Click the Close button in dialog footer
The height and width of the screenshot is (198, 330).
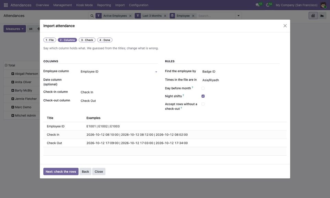pyautogui.click(x=99, y=172)
